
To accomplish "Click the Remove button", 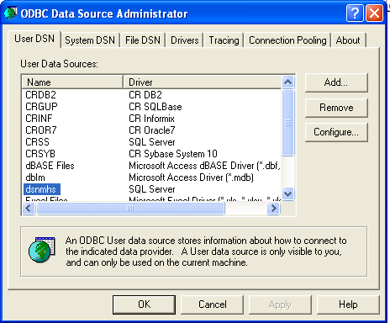I will [x=336, y=108].
